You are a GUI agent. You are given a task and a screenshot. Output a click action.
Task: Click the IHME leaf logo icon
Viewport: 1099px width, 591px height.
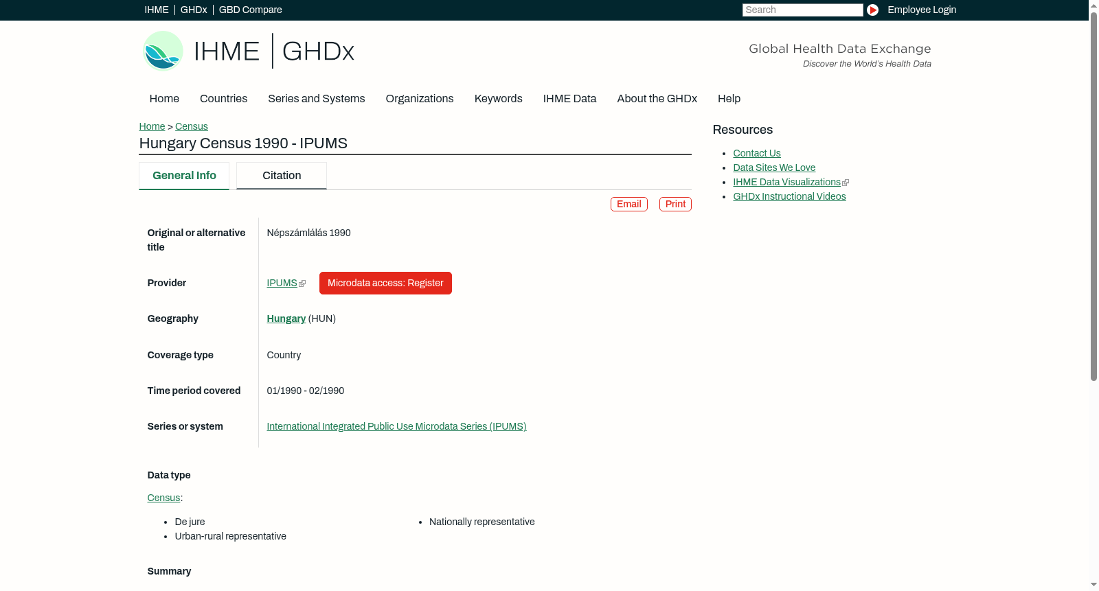pyautogui.click(x=163, y=51)
